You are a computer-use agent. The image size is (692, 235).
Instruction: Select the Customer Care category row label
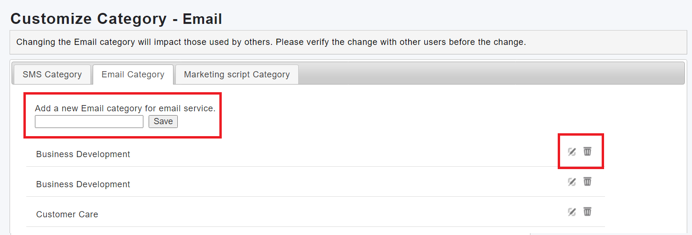67,214
